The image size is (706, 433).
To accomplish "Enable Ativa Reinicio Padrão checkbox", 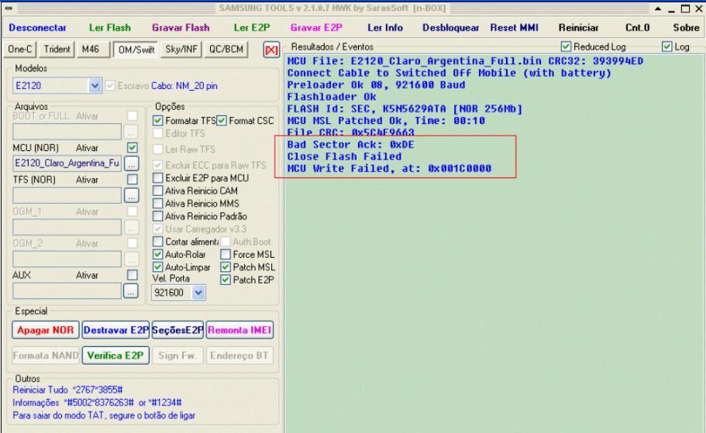I will pyautogui.click(x=157, y=216).
